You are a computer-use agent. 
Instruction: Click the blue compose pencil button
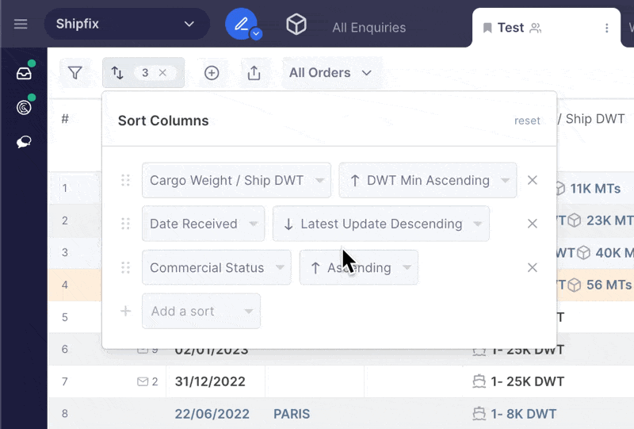[x=241, y=24]
